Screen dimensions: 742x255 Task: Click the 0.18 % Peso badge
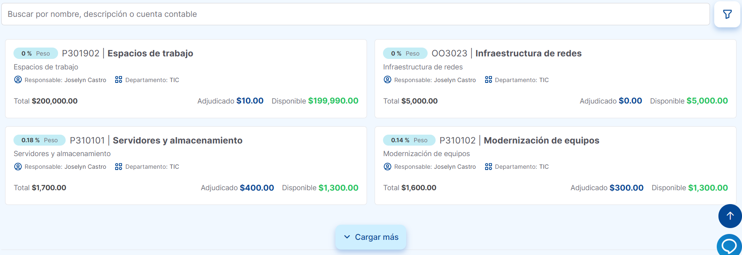40,140
